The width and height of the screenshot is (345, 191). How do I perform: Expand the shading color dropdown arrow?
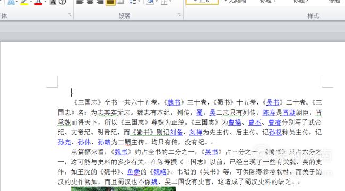pos(157,2)
